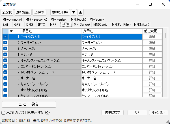
Task: Click the vertical scrollbar of the list
Action: 165,65
